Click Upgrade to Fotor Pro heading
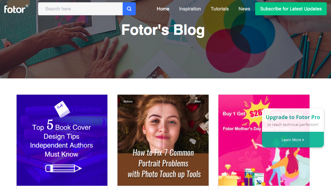This screenshot has height=190, width=331. pos(293,117)
